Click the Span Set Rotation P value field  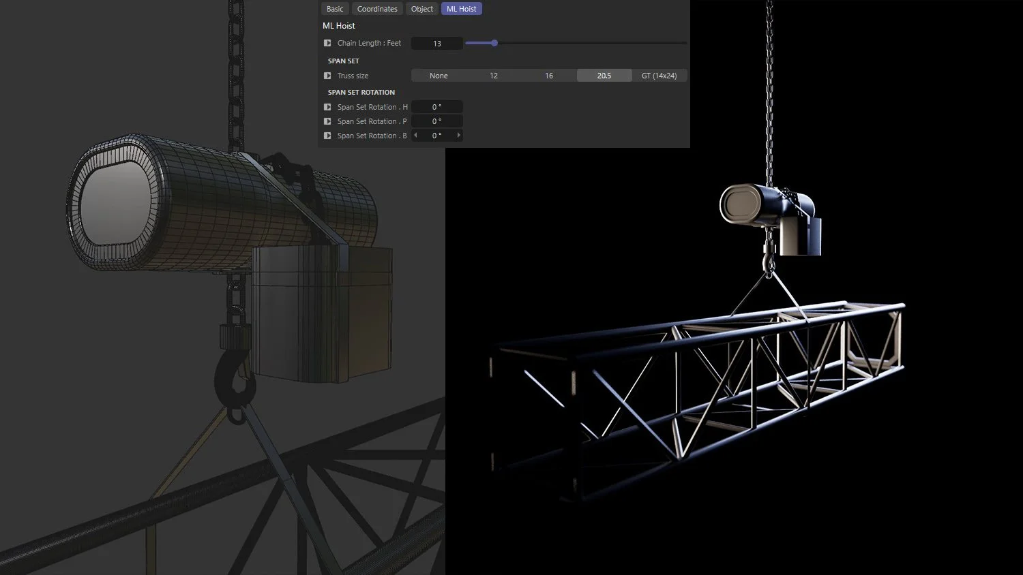tap(436, 121)
